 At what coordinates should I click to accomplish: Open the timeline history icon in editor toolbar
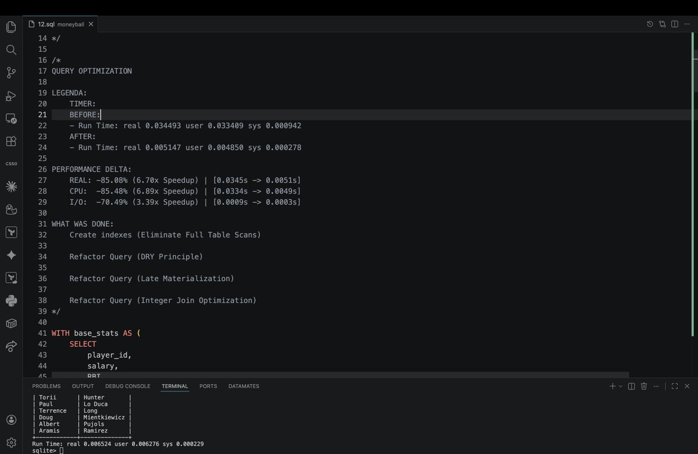tap(650, 24)
